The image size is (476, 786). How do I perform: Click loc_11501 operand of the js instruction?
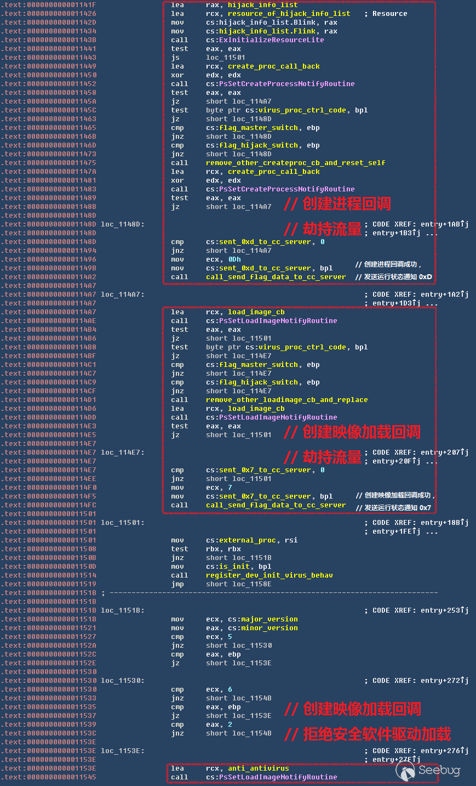coord(226,58)
